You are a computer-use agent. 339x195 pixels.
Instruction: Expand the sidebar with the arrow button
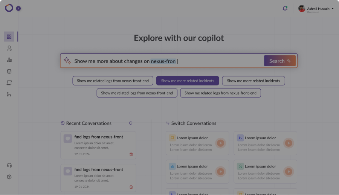[18, 8]
